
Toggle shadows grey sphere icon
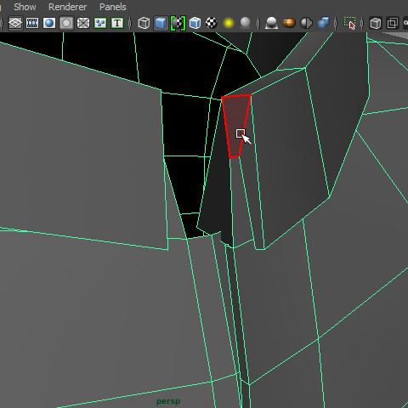tap(245, 23)
